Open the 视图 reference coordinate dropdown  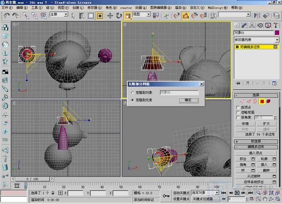(x=148, y=14)
